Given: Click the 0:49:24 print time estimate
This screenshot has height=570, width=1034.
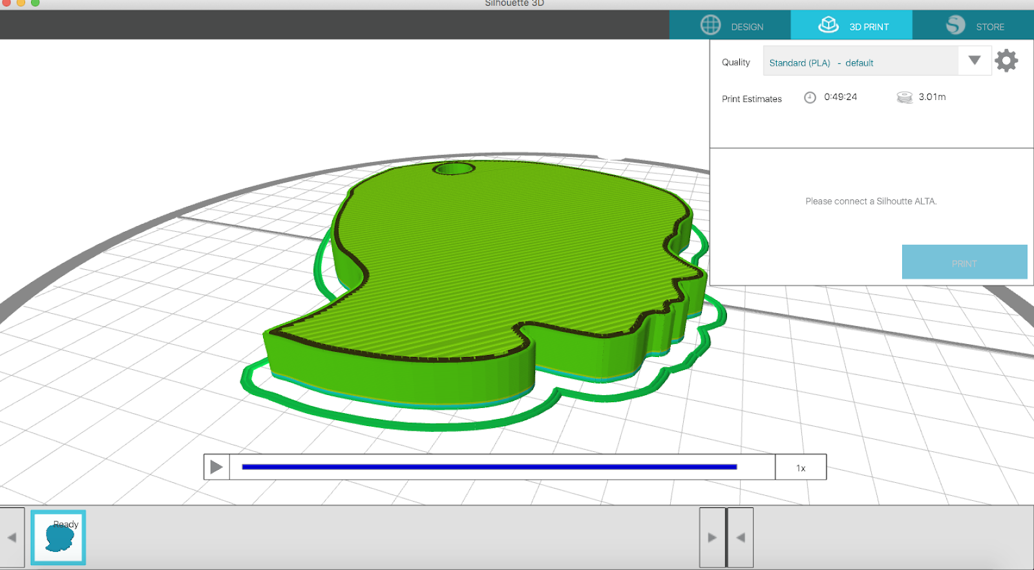Looking at the screenshot, I should pyautogui.click(x=840, y=97).
